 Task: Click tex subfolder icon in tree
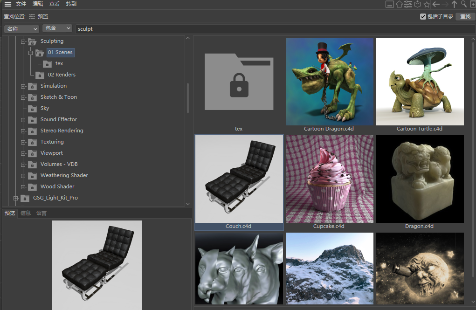pos(47,64)
